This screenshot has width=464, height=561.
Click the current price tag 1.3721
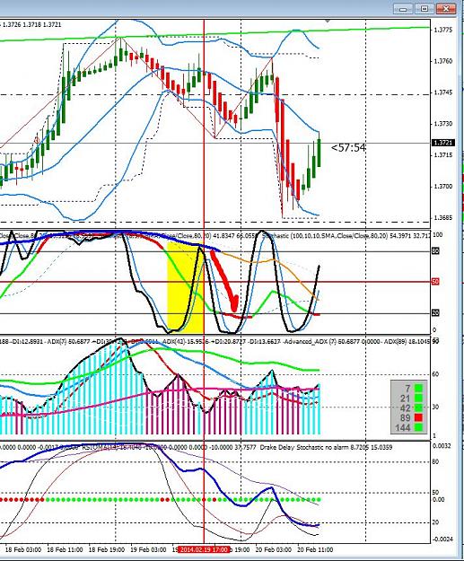click(x=443, y=143)
